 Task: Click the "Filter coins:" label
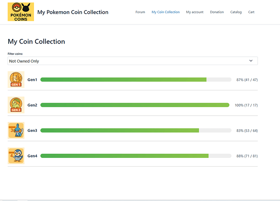click(x=15, y=54)
